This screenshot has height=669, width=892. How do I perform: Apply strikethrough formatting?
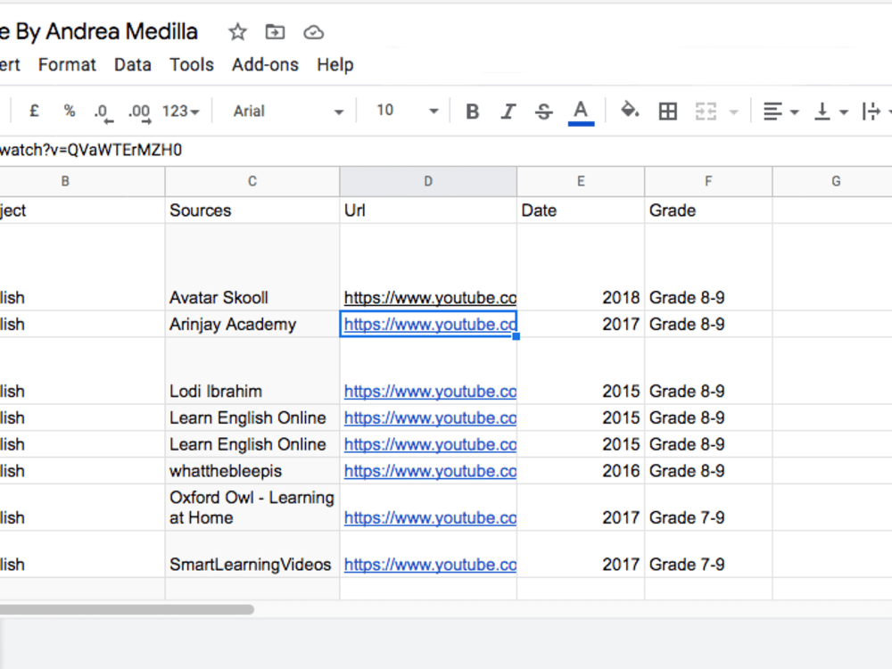(x=543, y=111)
